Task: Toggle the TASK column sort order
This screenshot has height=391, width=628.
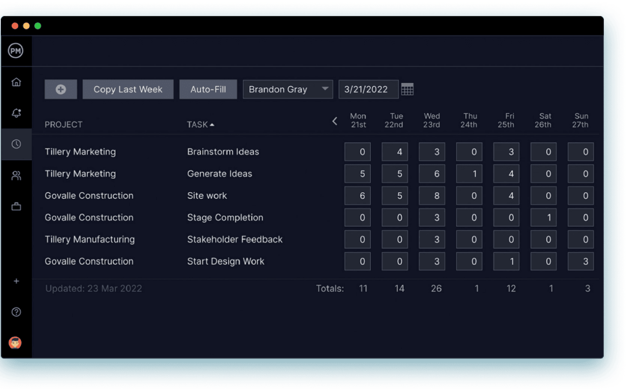Action: [x=200, y=124]
